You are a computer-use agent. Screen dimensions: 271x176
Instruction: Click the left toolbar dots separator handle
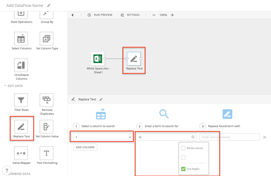click(x=81, y=15)
